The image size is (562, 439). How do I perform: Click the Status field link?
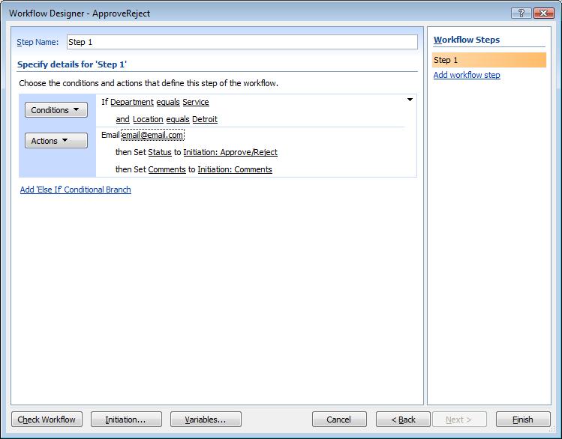160,152
